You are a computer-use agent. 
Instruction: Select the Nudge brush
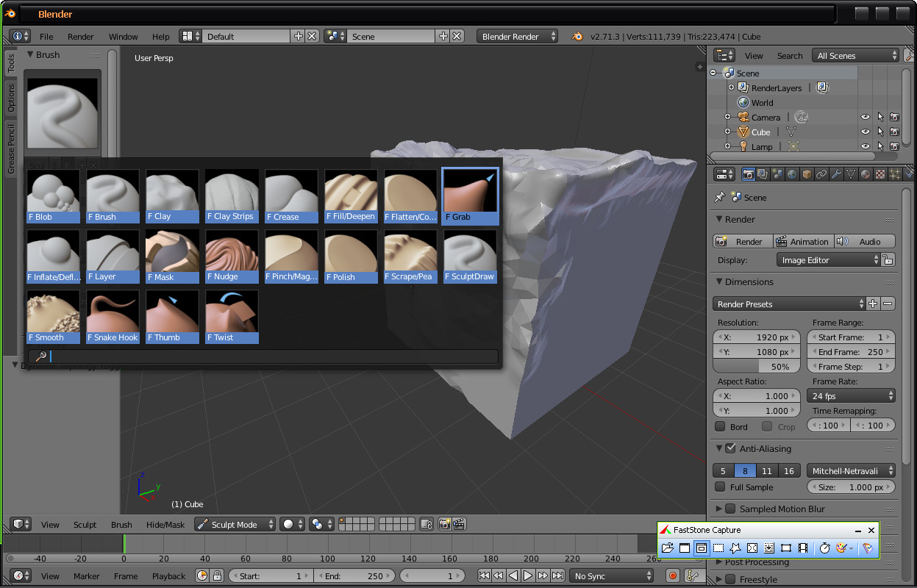232,257
